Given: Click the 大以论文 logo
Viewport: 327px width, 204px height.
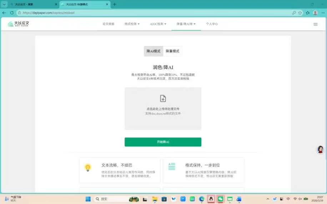Looking at the screenshot, I should [19, 24].
